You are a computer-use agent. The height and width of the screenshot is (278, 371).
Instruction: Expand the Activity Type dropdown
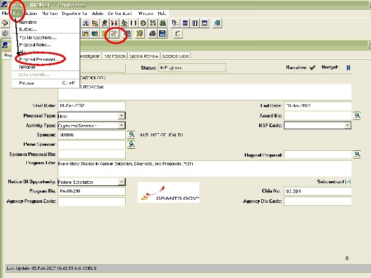pyautogui.click(x=122, y=125)
